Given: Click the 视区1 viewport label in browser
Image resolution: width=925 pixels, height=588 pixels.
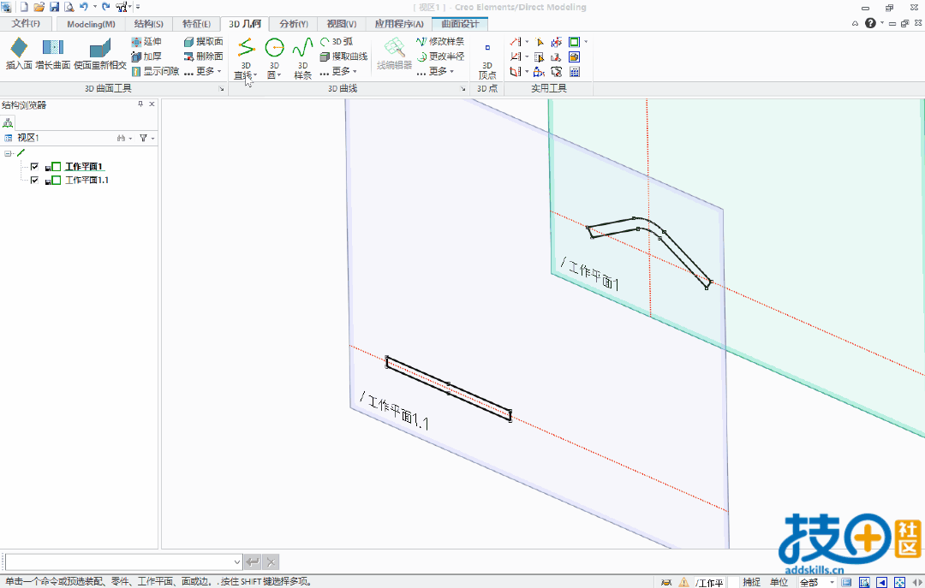Looking at the screenshot, I should click(27, 138).
